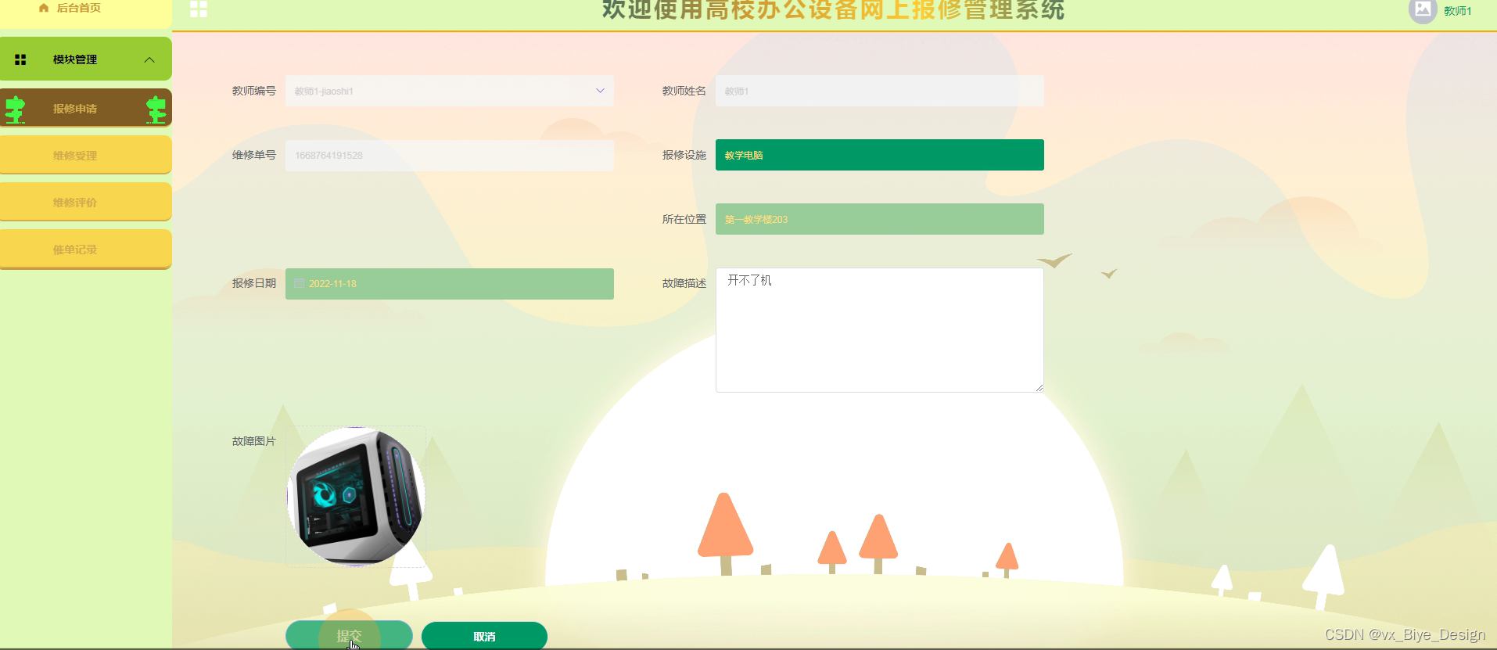This screenshot has height=650, width=1497.
Task: Click the home icon beside 后台首页
Action: tap(44, 8)
